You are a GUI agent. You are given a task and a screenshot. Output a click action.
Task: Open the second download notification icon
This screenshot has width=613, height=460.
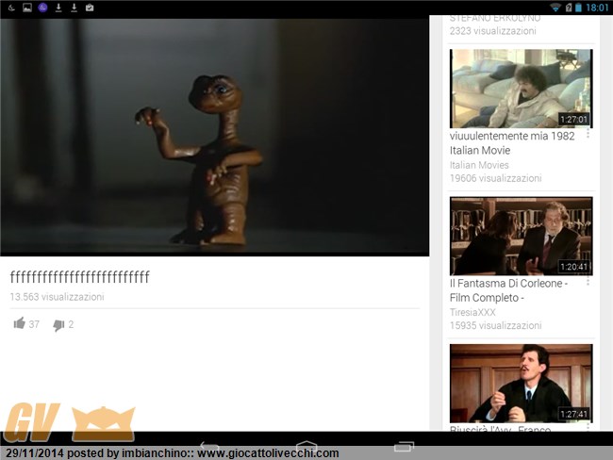tap(74, 8)
